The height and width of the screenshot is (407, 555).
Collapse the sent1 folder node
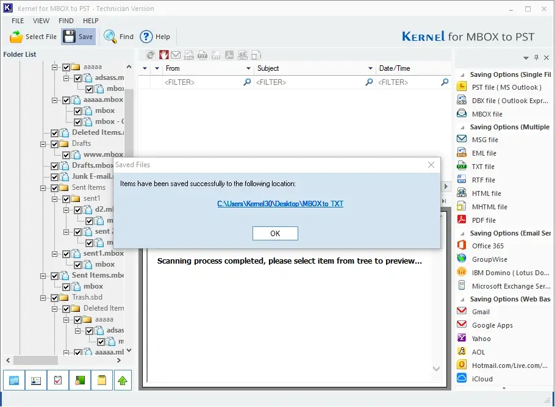tap(54, 199)
